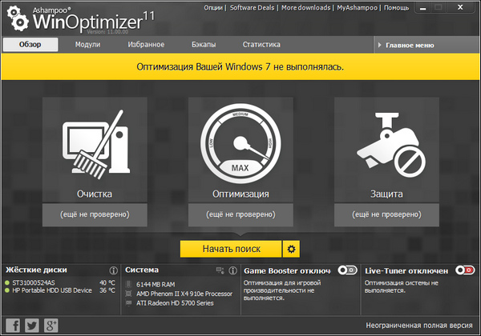The width and height of the screenshot is (481, 336).
Task: Click the Очистка broom icon
Action: coord(95,143)
